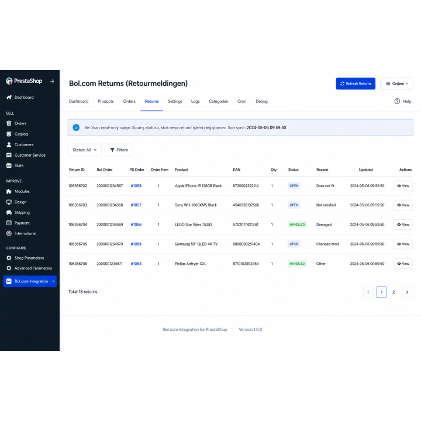Select product Samsung 55" QLED 4K TV
421x421 pixels.
tap(196, 244)
